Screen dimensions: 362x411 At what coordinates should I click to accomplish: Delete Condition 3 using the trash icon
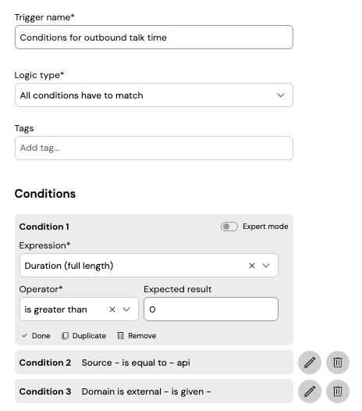coord(338,391)
